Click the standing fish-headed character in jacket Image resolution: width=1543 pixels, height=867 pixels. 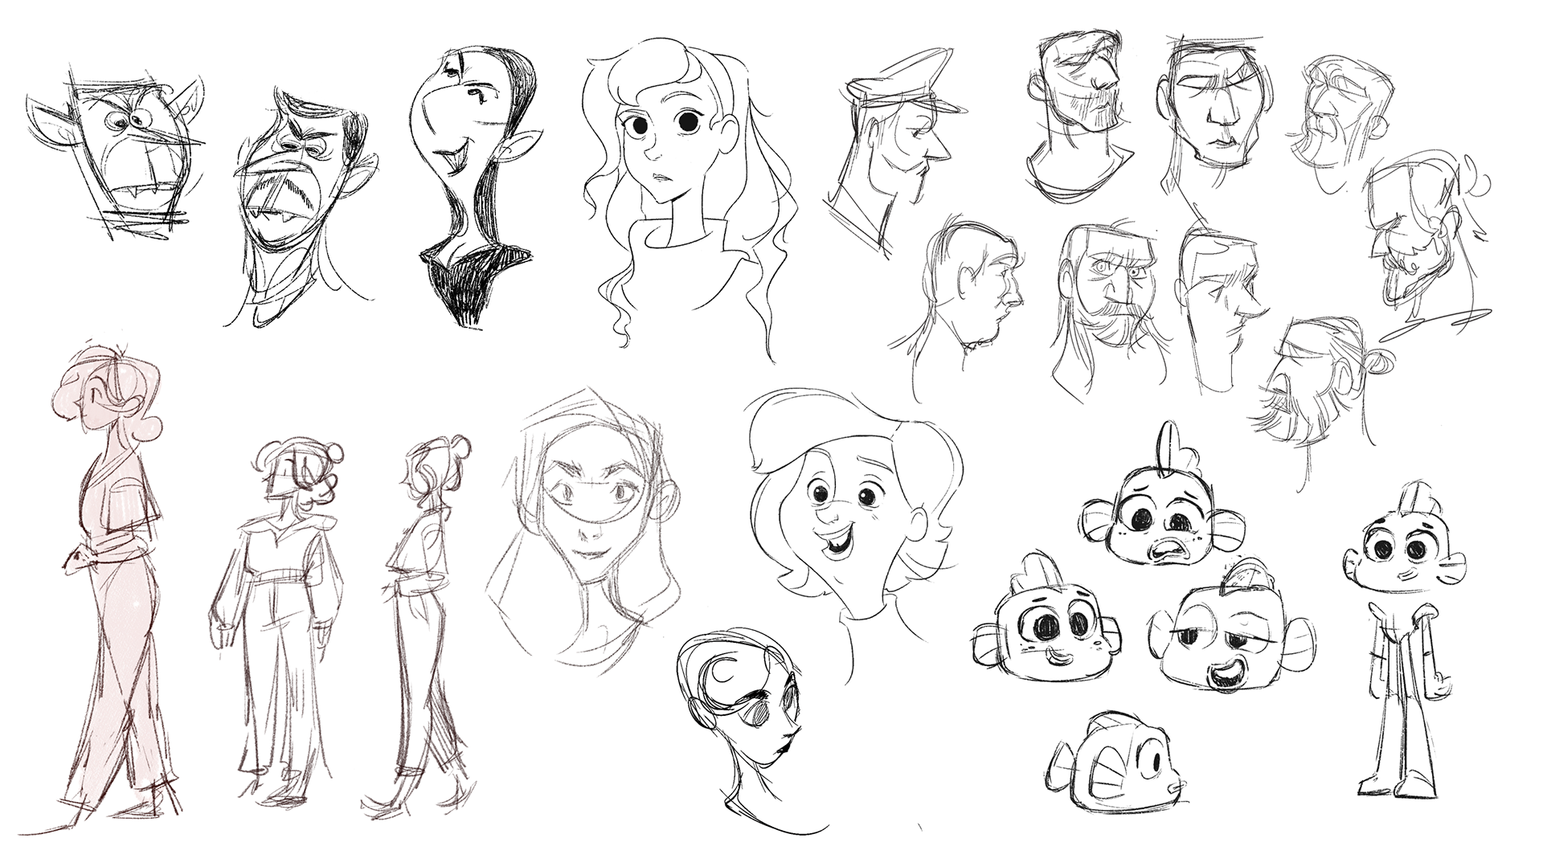coord(1403,639)
